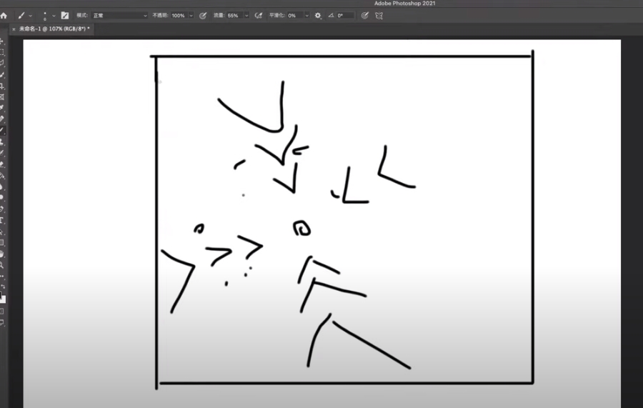Open smoothing options gear
The height and width of the screenshot is (408, 643).
(x=318, y=16)
